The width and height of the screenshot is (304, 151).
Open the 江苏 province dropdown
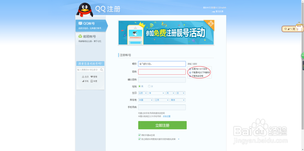point(162,100)
